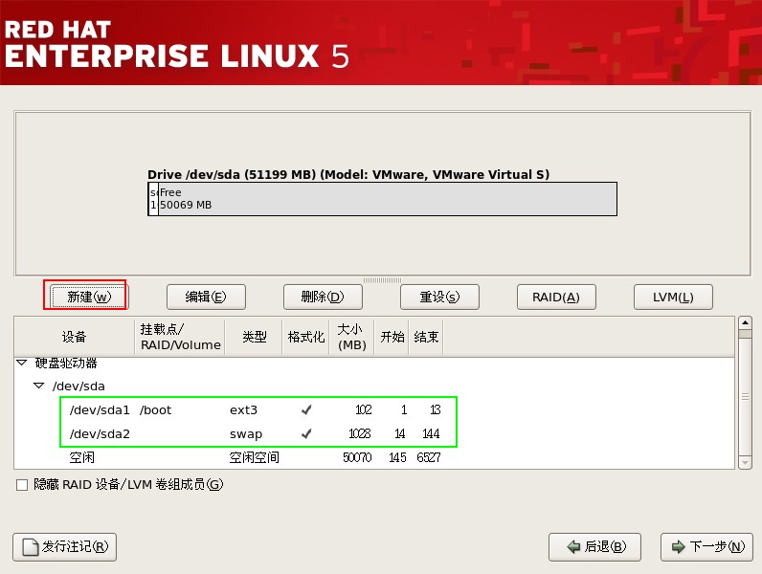Select the /dev/sda2 swap row
The height and width of the screenshot is (574, 762).
pos(374,433)
